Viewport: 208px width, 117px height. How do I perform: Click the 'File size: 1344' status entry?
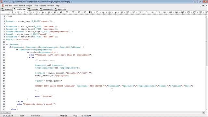pyautogui.click(x=86, y=116)
